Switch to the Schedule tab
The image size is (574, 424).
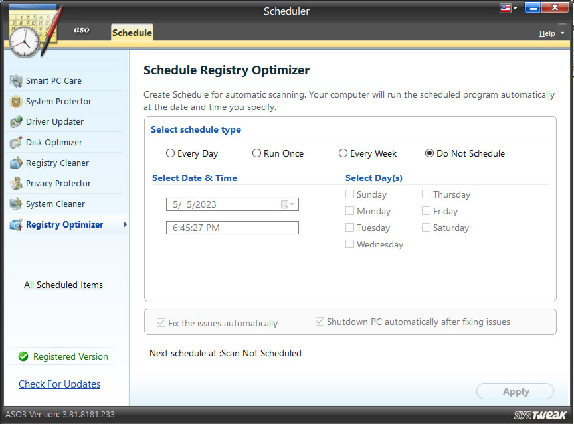click(132, 32)
